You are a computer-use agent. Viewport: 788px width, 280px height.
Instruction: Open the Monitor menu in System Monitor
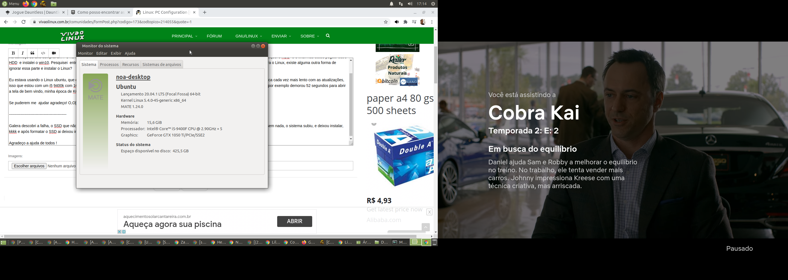(x=85, y=54)
